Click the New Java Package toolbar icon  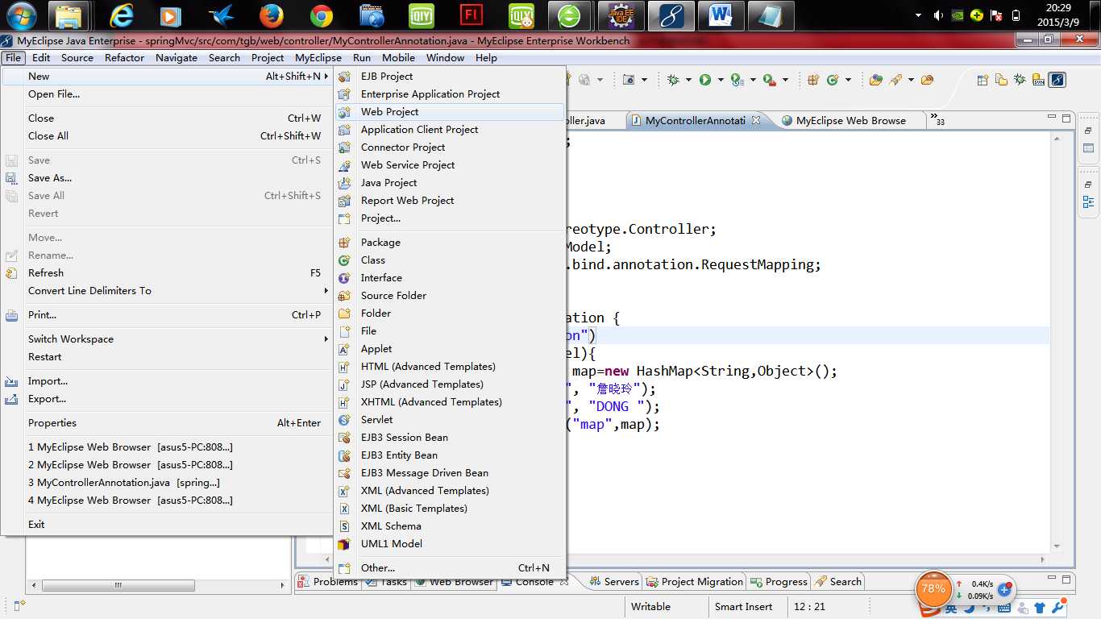pyautogui.click(x=812, y=80)
